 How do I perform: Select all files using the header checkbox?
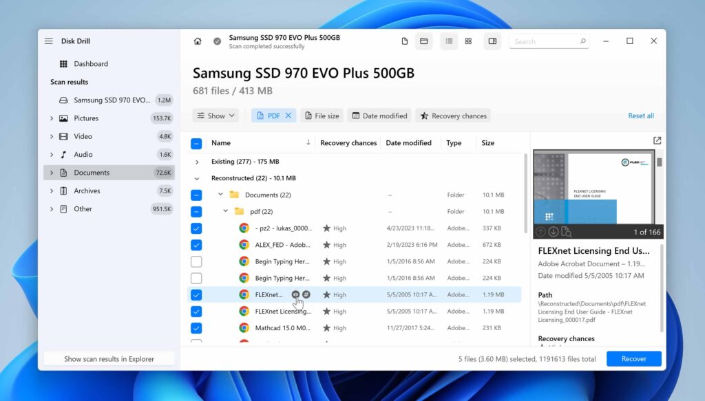coord(196,142)
